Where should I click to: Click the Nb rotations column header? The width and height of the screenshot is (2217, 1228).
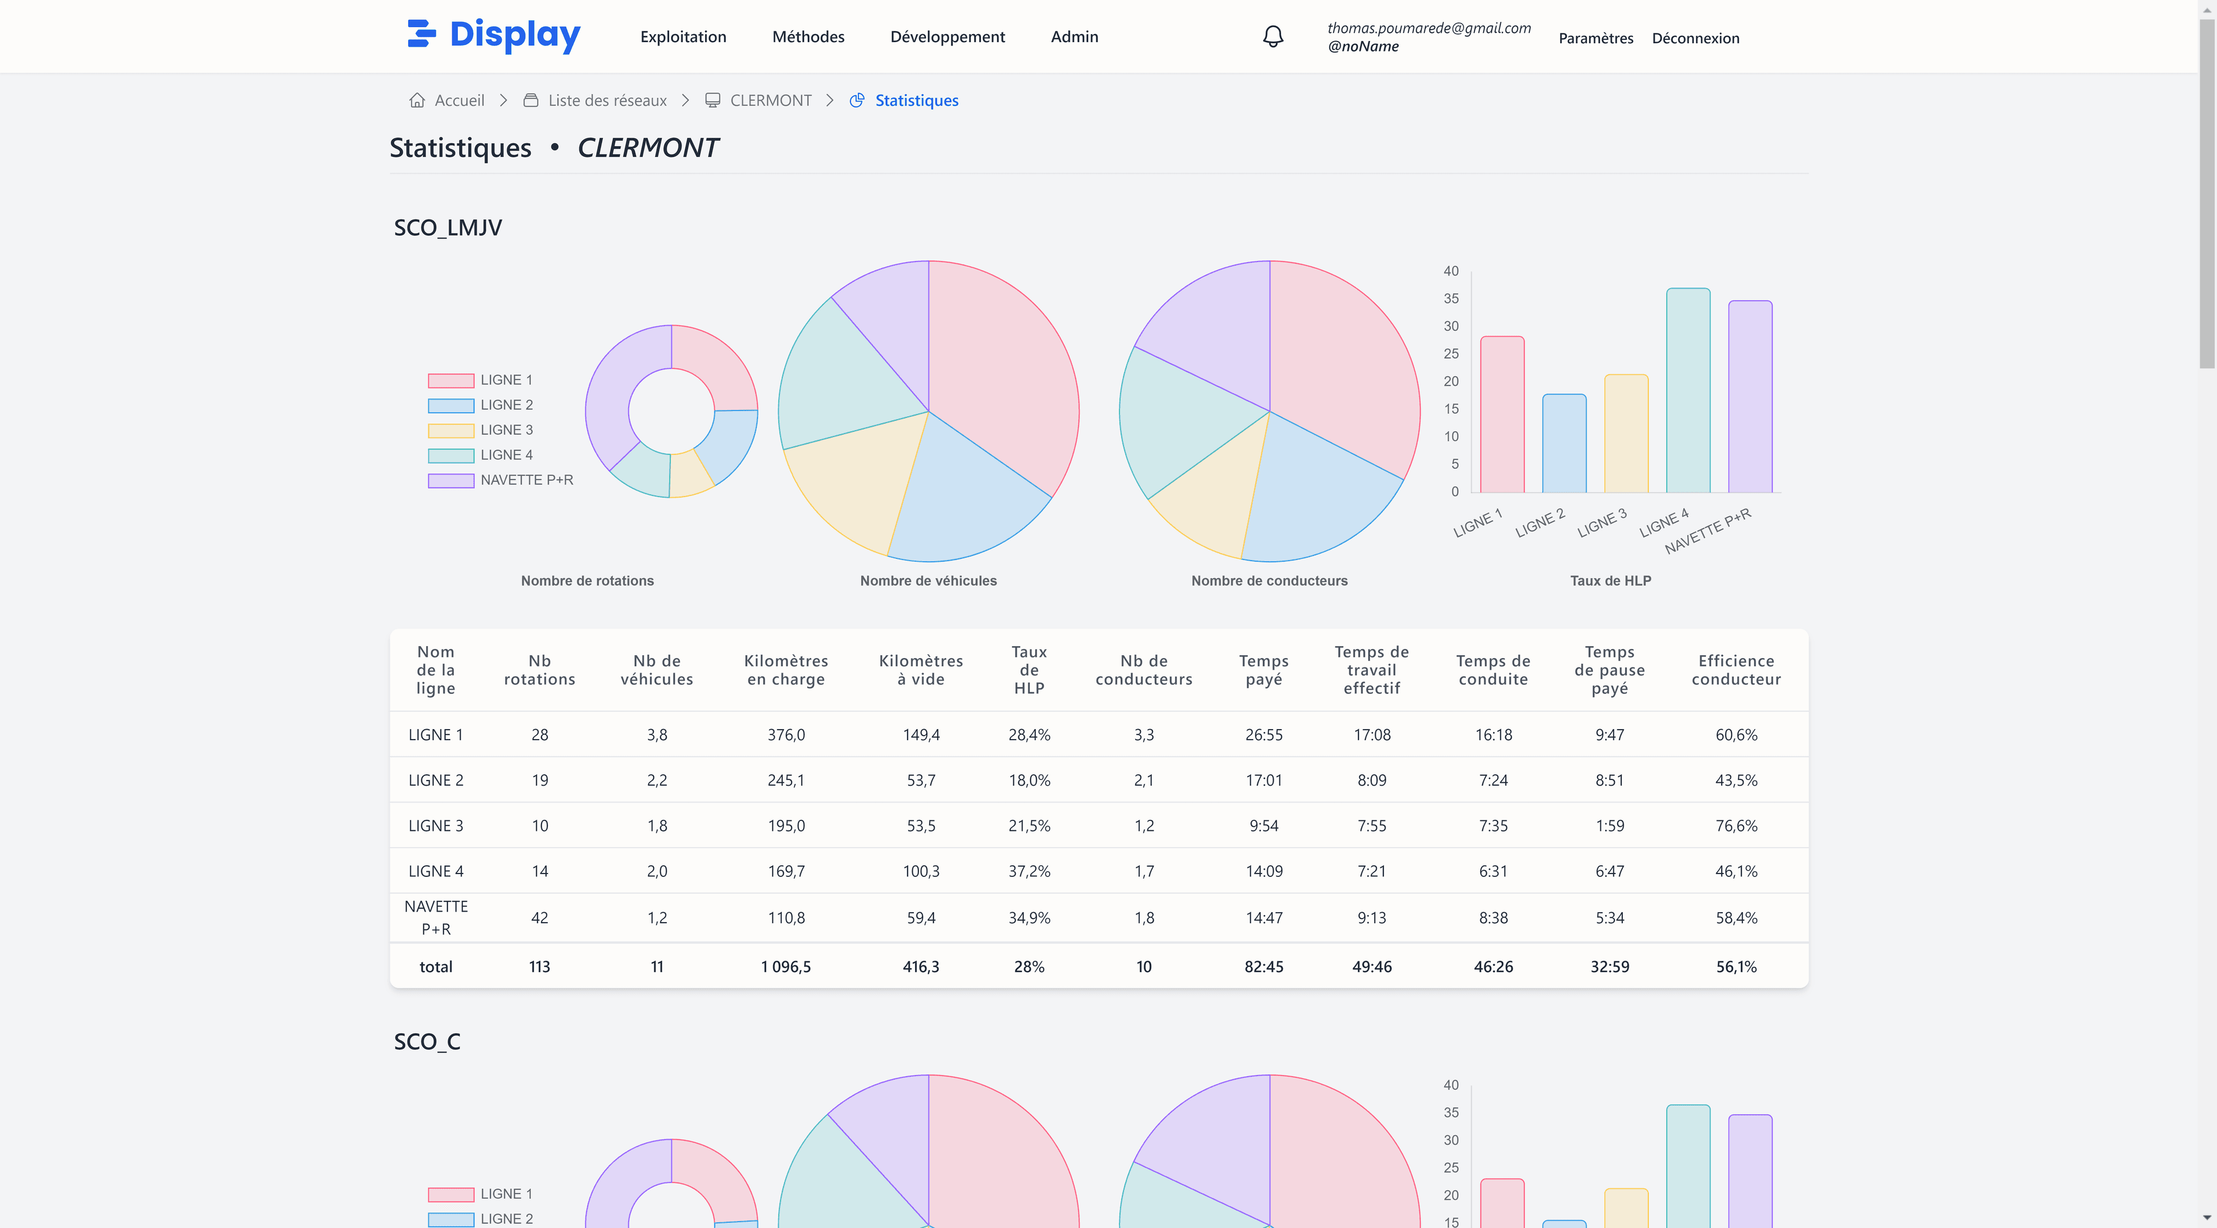point(540,670)
